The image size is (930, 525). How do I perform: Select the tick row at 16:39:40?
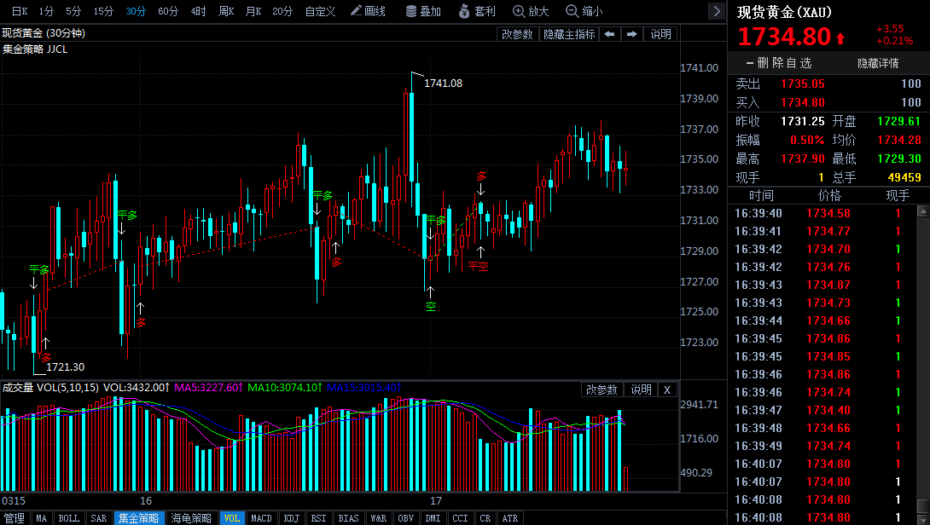click(822, 213)
